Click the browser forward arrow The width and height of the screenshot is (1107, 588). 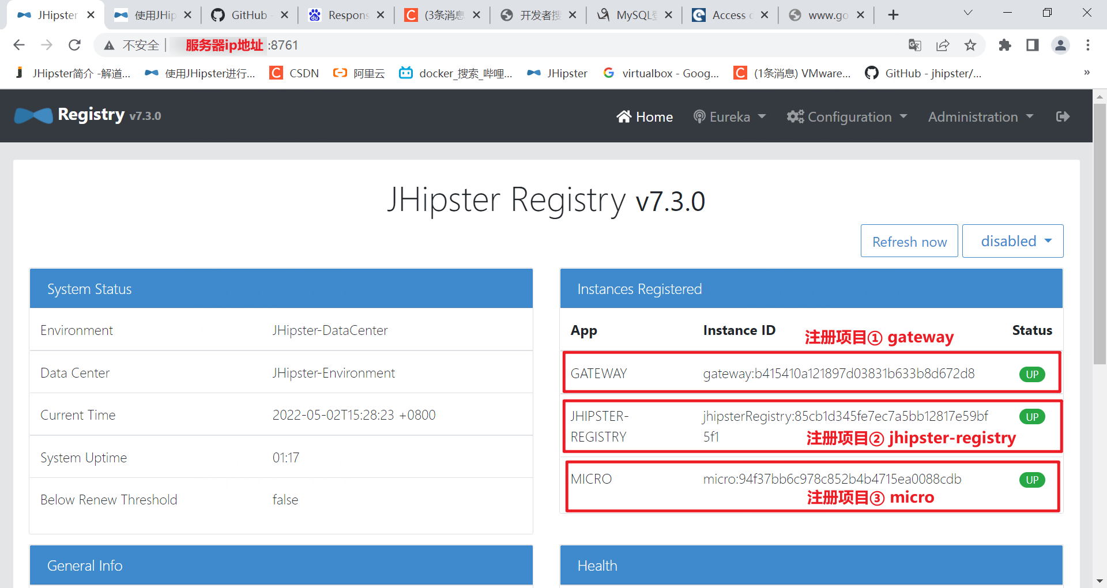pyautogui.click(x=47, y=45)
